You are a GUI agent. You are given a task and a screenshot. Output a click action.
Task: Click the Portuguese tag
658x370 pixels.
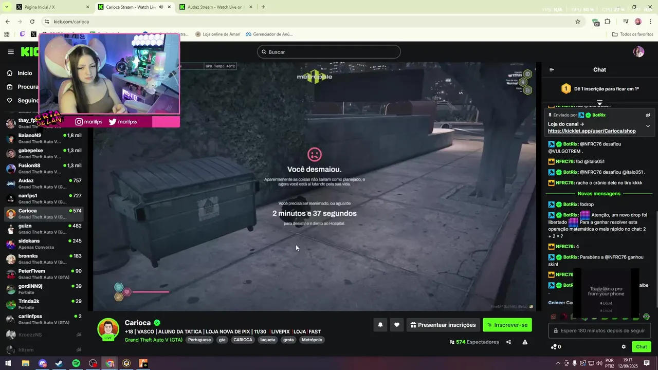199,340
